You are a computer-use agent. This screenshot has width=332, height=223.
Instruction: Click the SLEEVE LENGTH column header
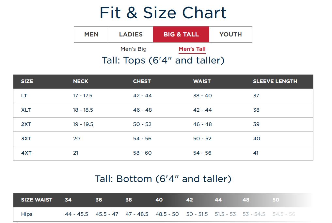tap(275, 81)
